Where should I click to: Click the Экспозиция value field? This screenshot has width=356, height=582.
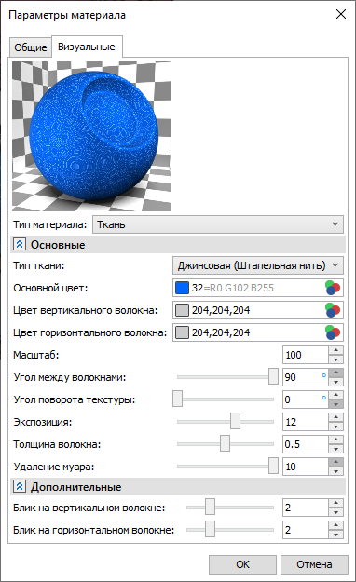click(306, 422)
